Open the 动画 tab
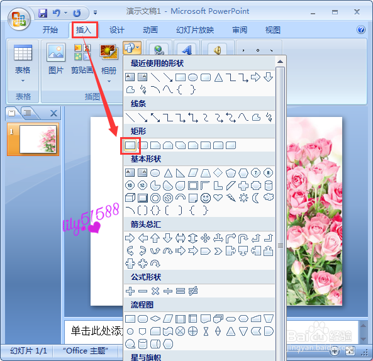 (x=150, y=30)
